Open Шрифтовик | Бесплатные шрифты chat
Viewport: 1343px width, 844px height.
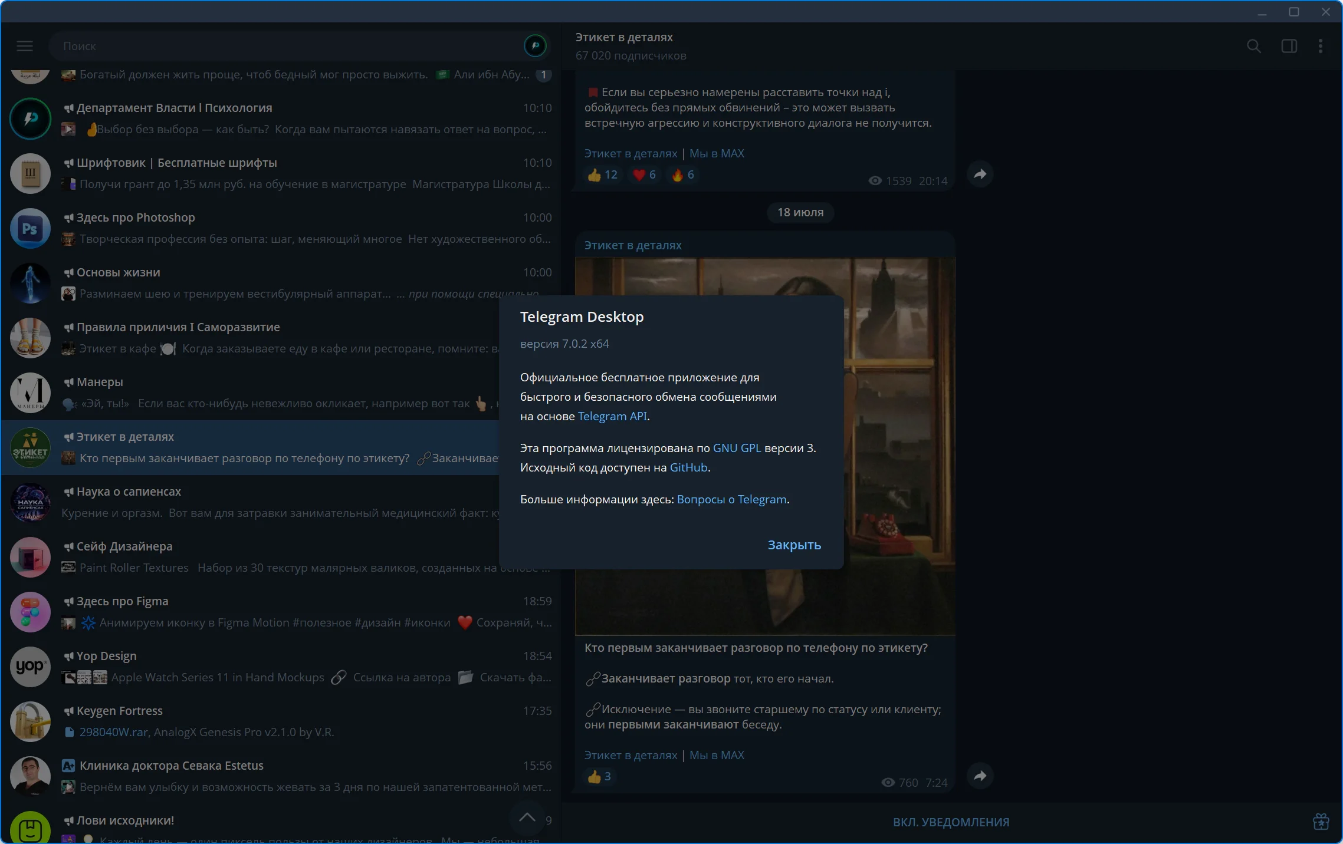281,173
